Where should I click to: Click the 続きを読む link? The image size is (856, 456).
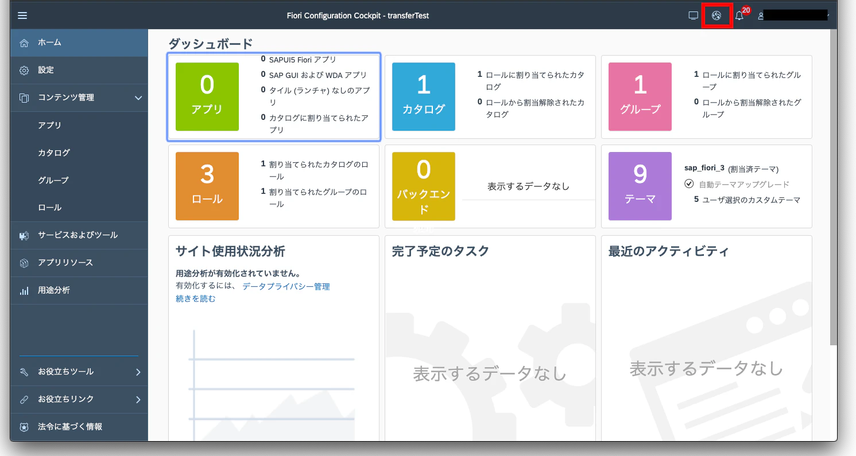196,298
